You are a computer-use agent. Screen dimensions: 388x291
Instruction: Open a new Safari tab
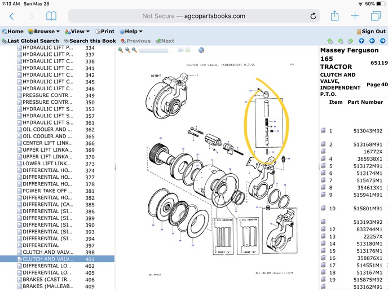pyautogui.click(x=355, y=16)
